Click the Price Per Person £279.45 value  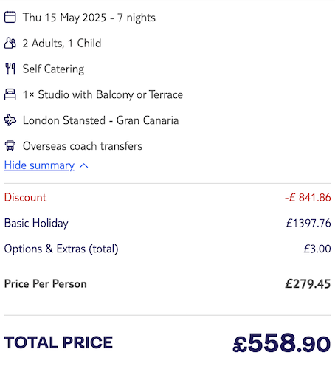308,284
